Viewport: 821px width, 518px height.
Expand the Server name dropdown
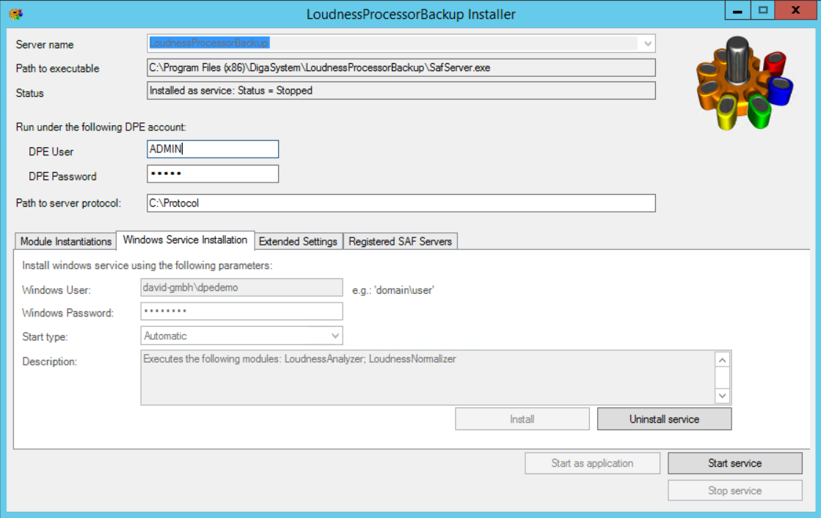[x=647, y=44]
